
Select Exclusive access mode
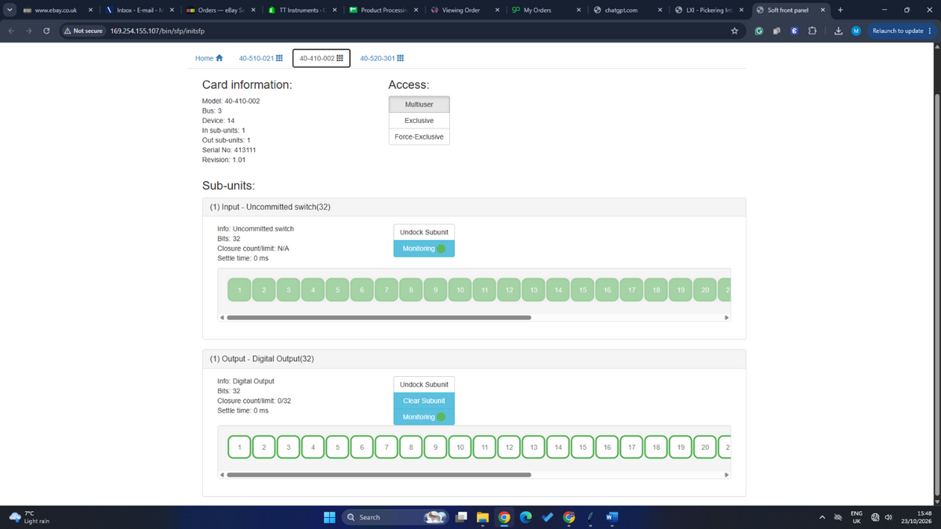coord(420,121)
